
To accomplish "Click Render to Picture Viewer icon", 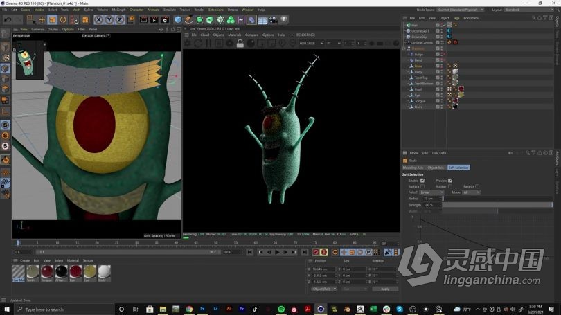I will coord(154,20).
